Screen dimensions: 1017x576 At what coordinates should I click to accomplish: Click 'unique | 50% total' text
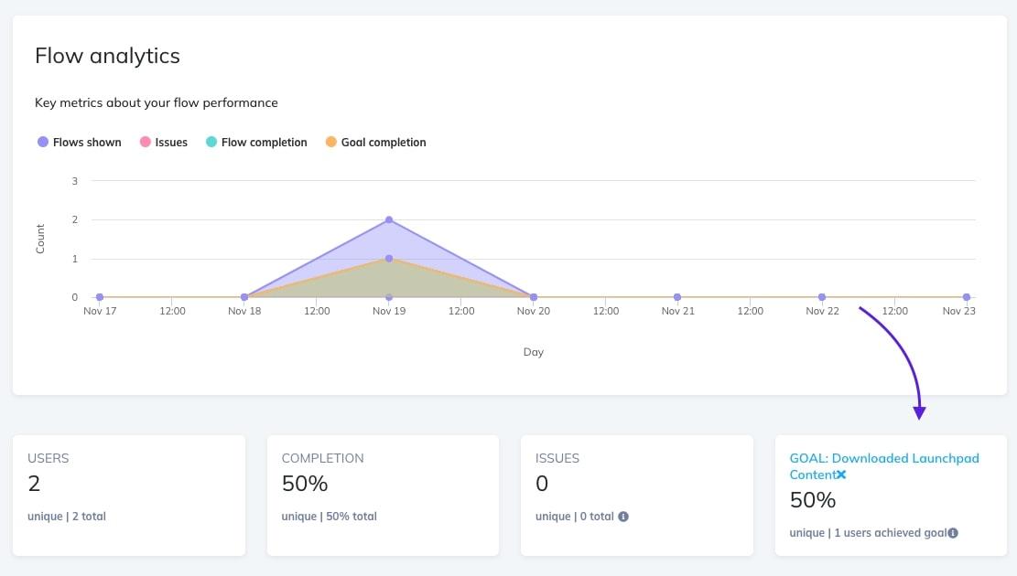tap(329, 517)
